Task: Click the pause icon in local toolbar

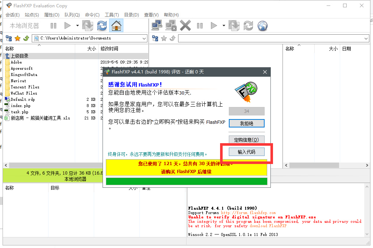Action: (53, 26)
